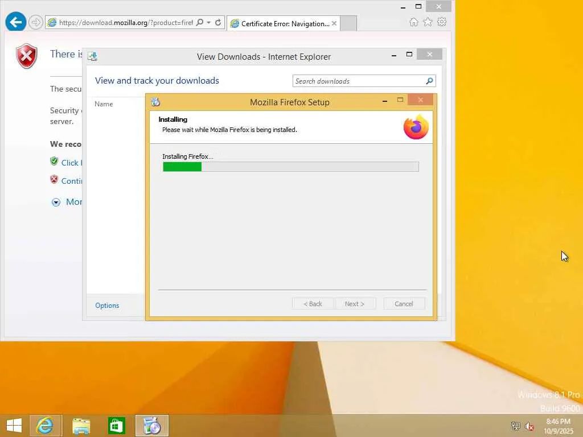Click the Mozilla Firefox Setup title icon
Viewport: 583px width, 437px height.
click(155, 102)
